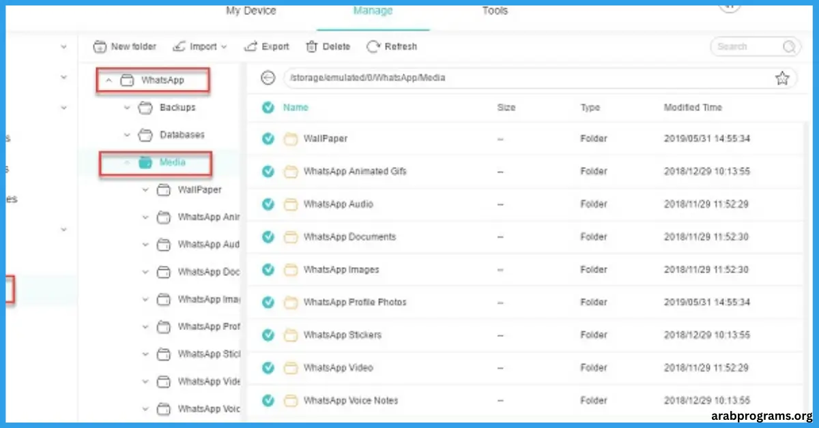Uncheck the WhatsApp Profile Photos checkbox
Image resolution: width=819 pixels, height=428 pixels.
[x=268, y=302]
